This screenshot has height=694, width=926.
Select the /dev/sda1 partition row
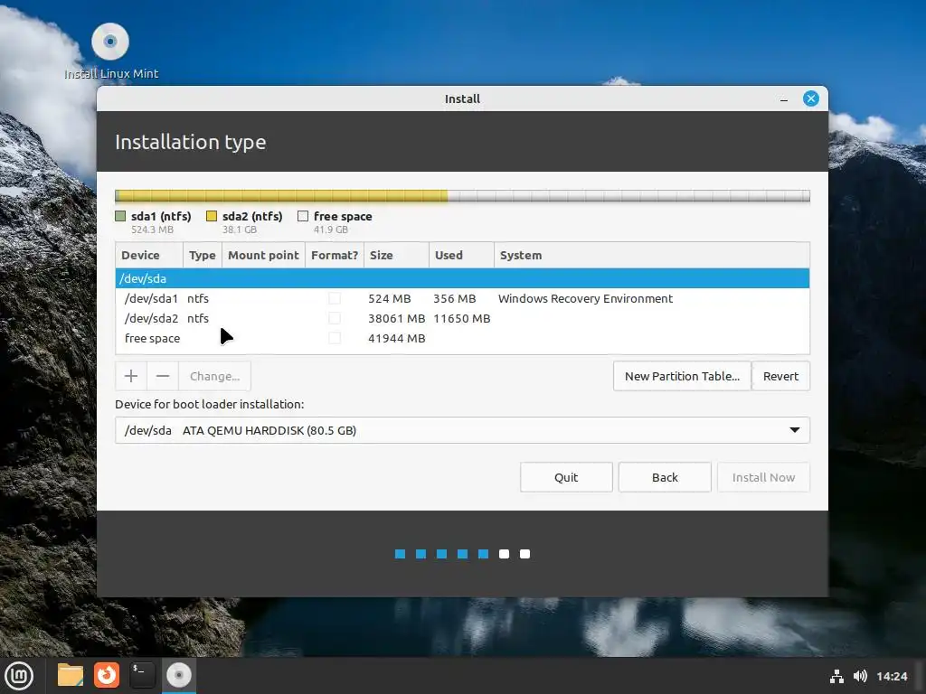(x=462, y=298)
